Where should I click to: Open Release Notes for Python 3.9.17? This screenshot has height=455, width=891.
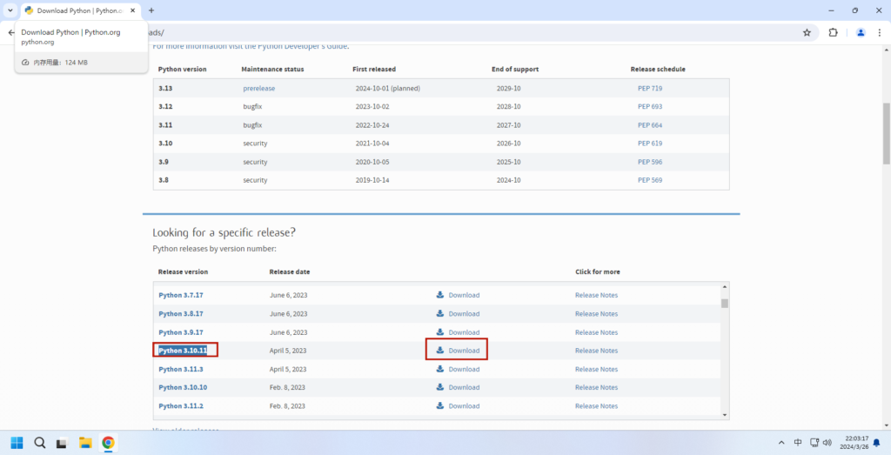click(x=596, y=332)
